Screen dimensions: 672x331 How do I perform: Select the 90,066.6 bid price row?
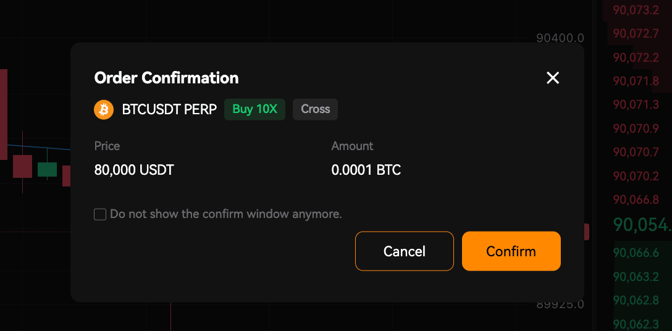pyautogui.click(x=636, y=253)
